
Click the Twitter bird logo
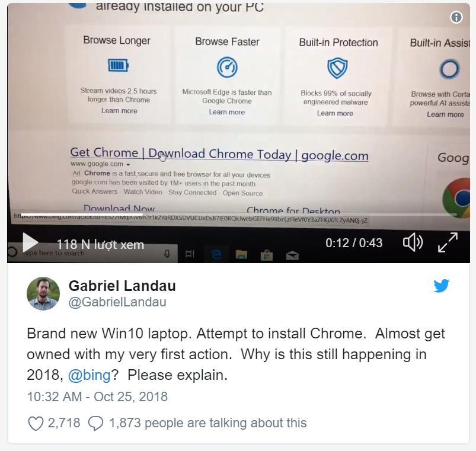pos(441,286)
